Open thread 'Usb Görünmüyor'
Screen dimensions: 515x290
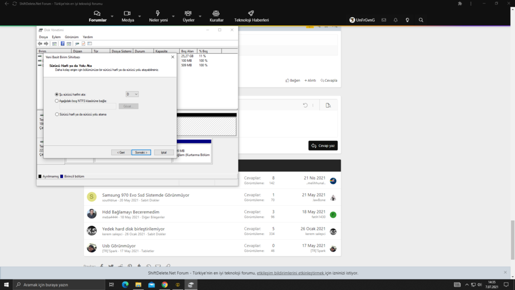pos(119,245)
